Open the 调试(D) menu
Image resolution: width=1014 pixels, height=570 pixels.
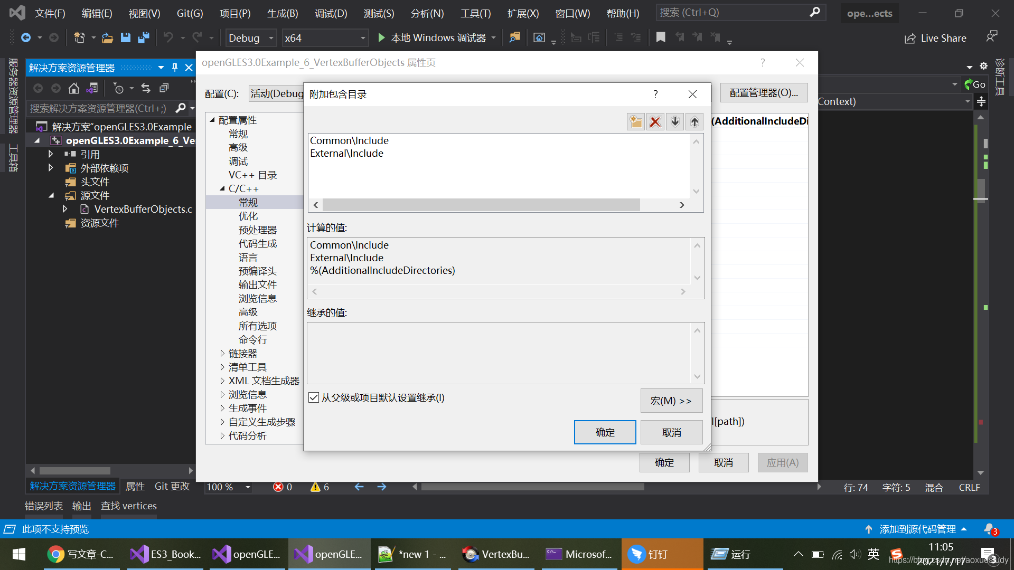click(x=331, y=13)
